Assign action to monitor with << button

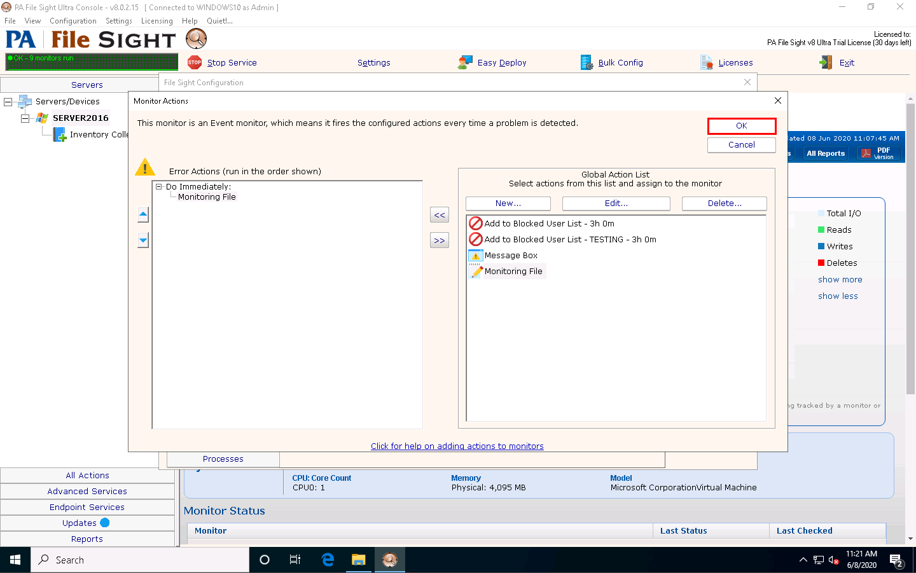tap(440, 215)
